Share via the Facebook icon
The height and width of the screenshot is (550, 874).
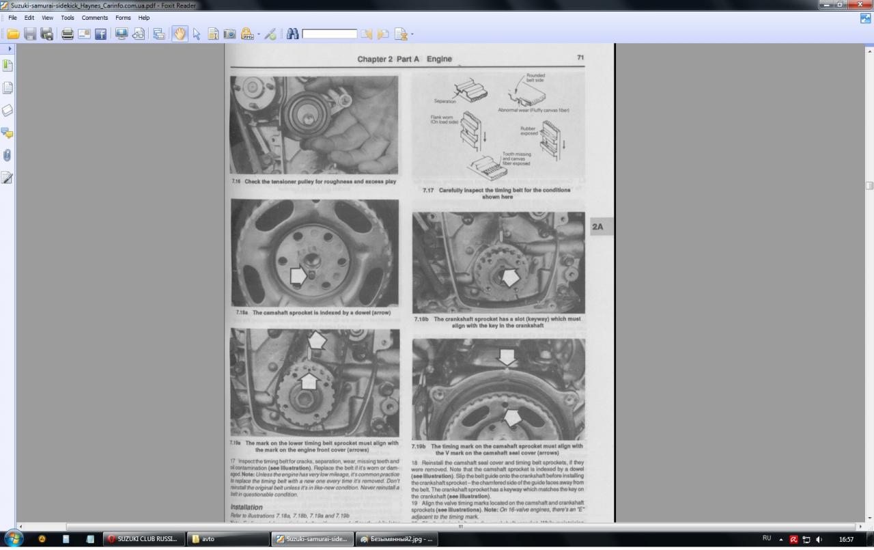click(x=101, y=33)
